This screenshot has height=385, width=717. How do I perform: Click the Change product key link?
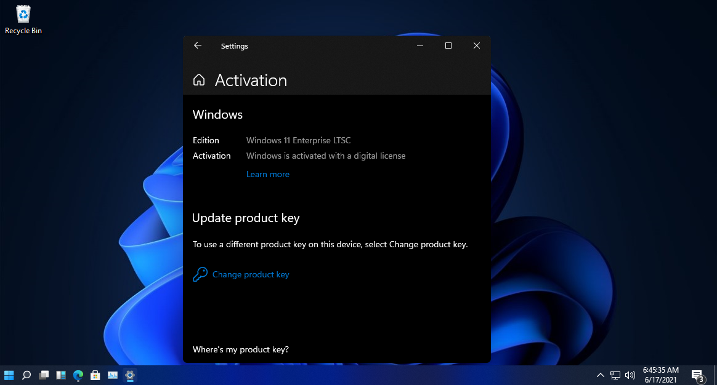point(251,274)
